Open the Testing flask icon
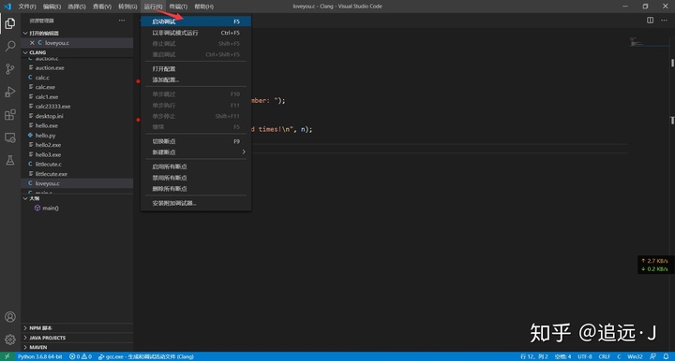 click(10, 160)
